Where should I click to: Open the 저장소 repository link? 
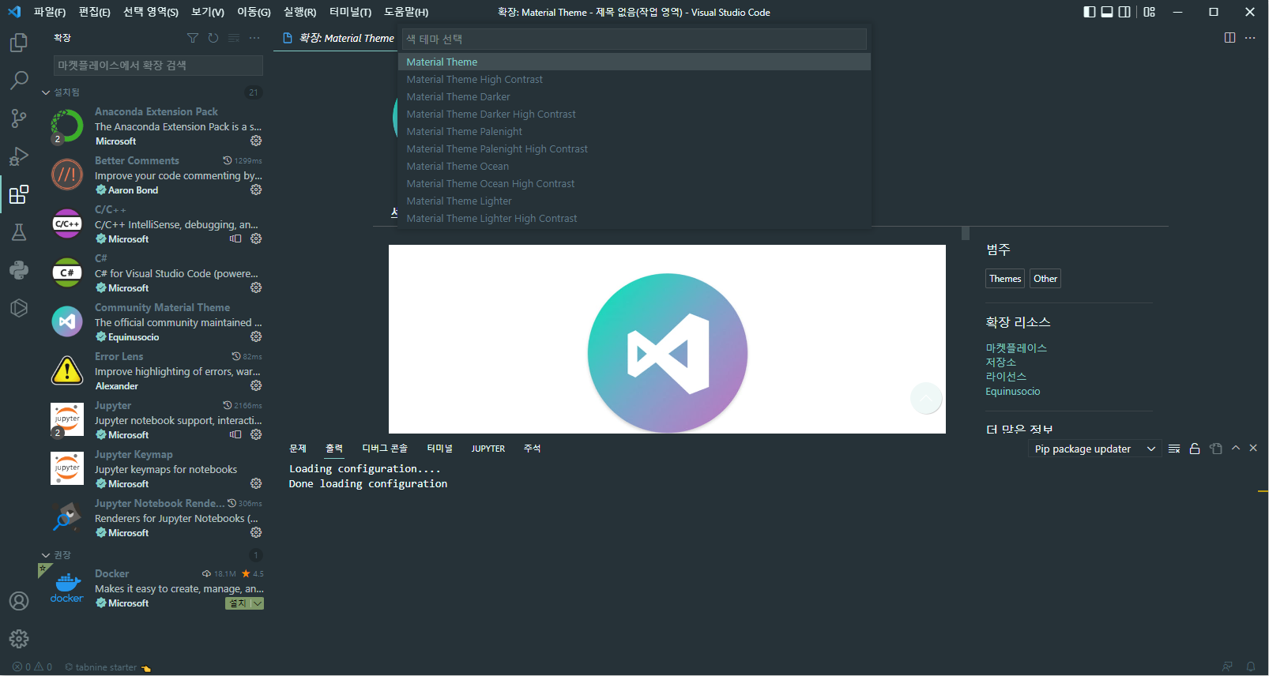point(1001,362)
